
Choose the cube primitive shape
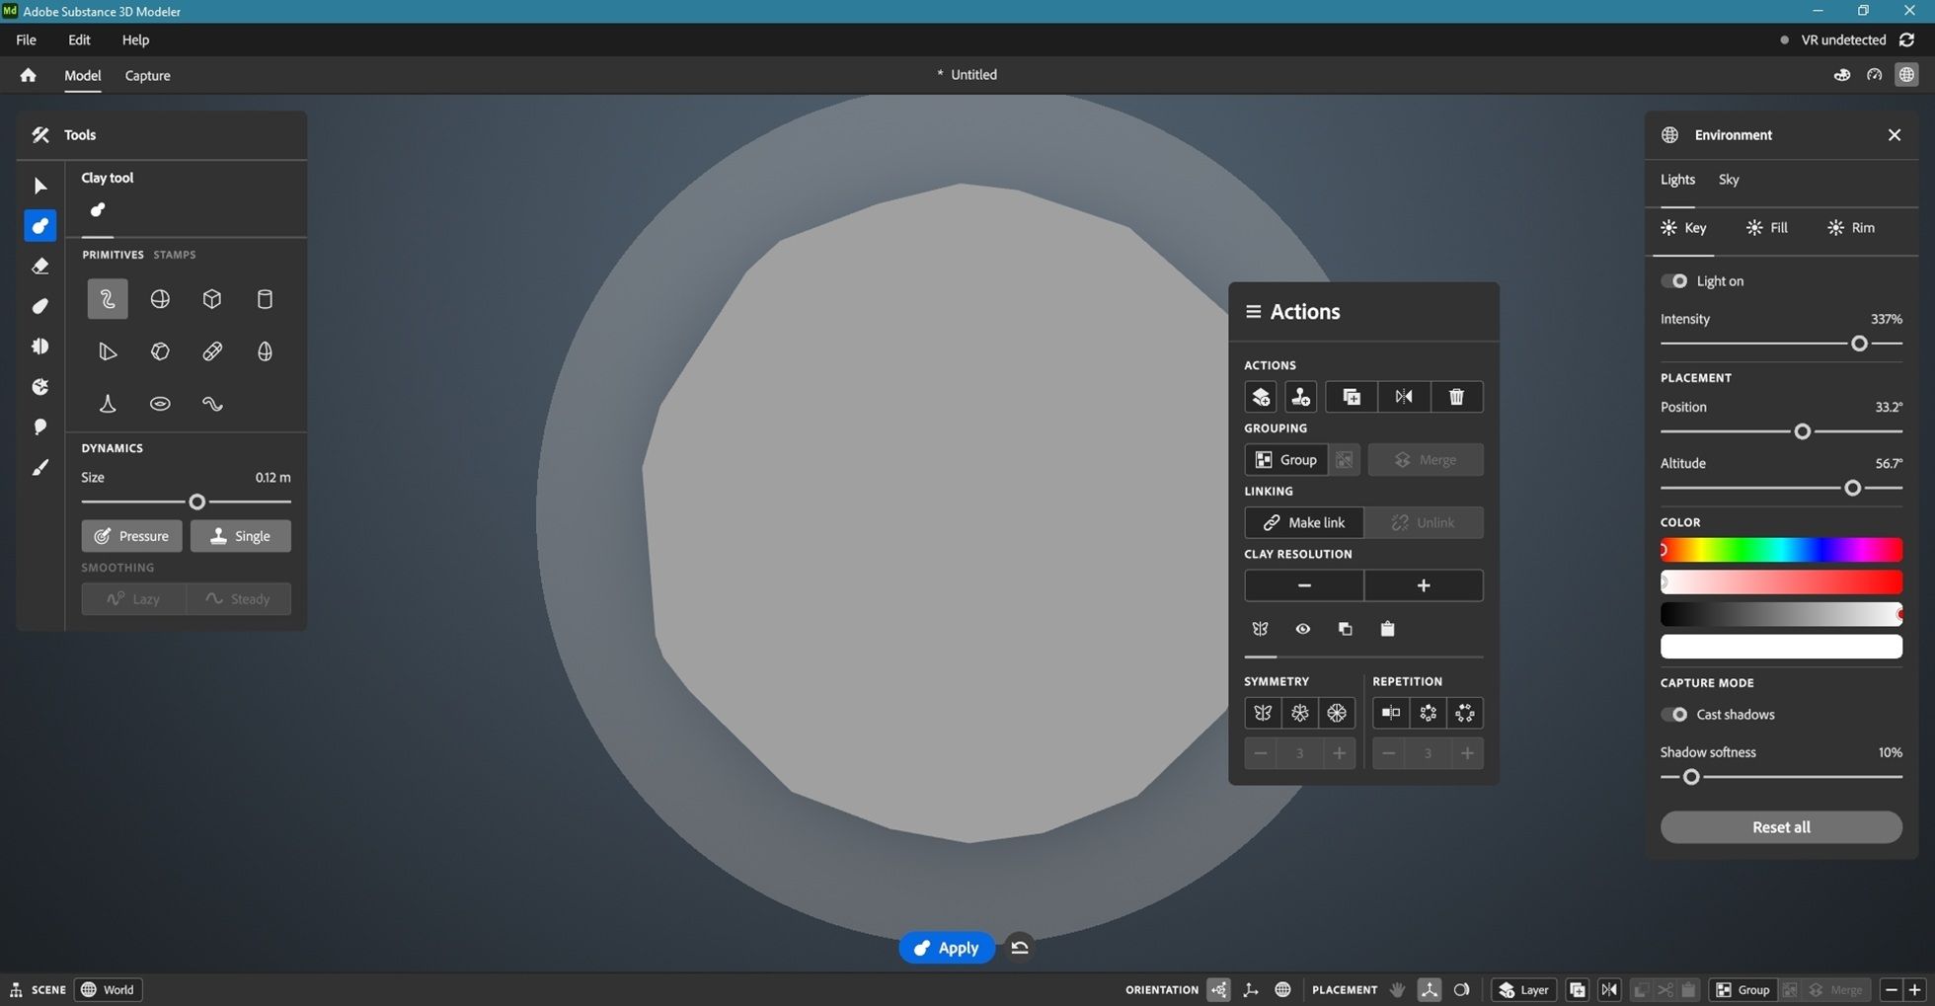click(212, 299)
